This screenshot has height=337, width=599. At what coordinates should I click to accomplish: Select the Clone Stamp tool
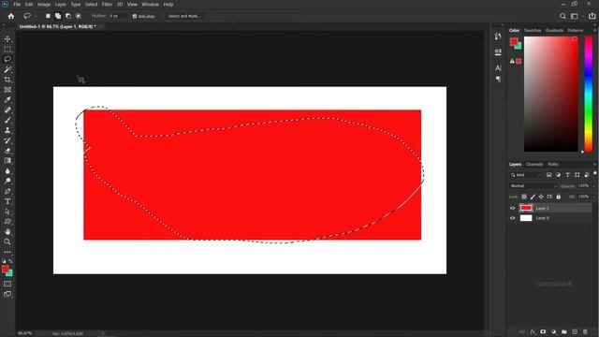click(7, 130)
